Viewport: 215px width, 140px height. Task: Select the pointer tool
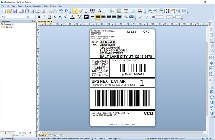coord(75,11)
